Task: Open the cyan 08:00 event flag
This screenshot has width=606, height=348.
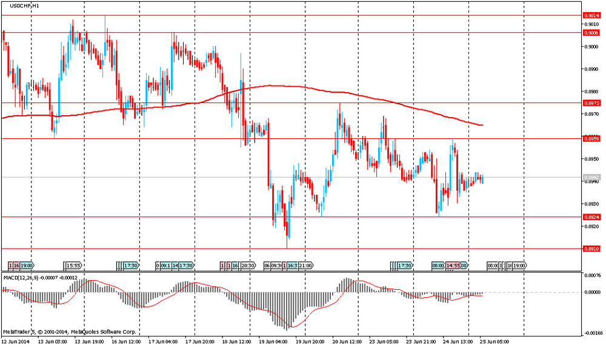Action: pyautogui.click(x=438, y=266)
